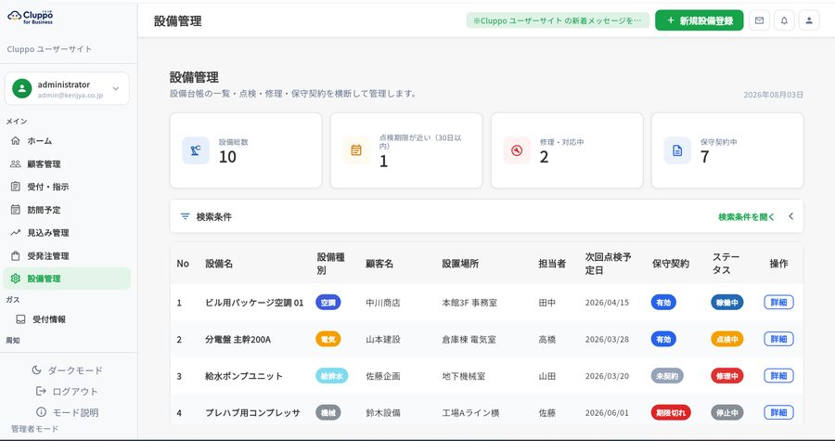
Task: Click the 稼働中 status badge
Action: point(726,303)
